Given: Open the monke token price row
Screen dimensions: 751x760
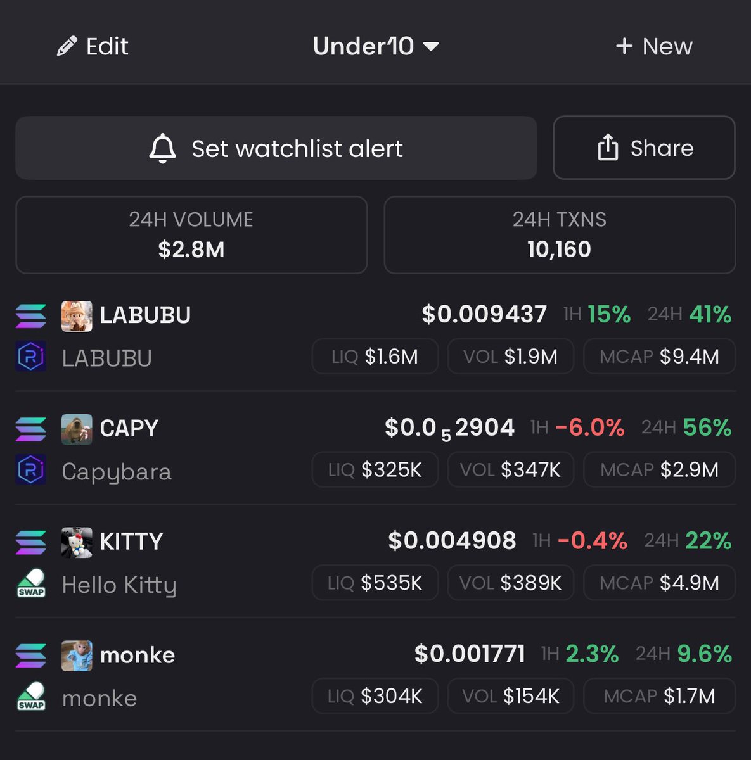Looking at the screenshot, I should [375, 676].
